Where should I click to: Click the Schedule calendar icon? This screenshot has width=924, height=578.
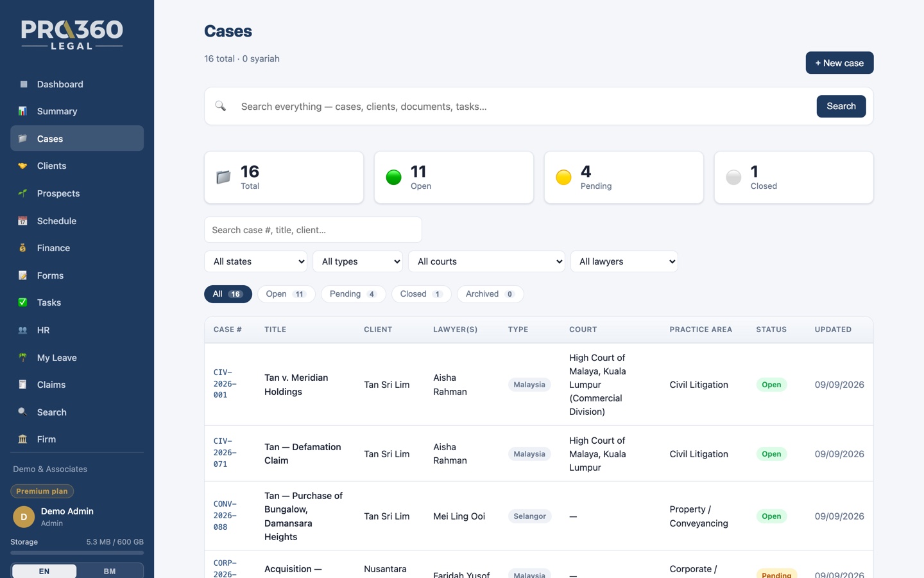(x=23, y=221)
